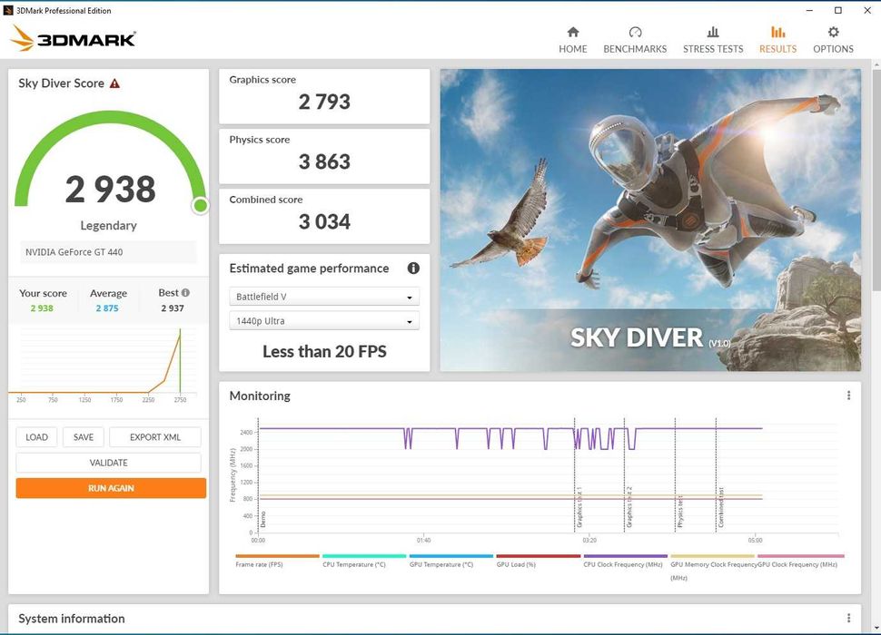Click the Estimated game performance info icon
881x635 pixels.
[x=413, y=269]
